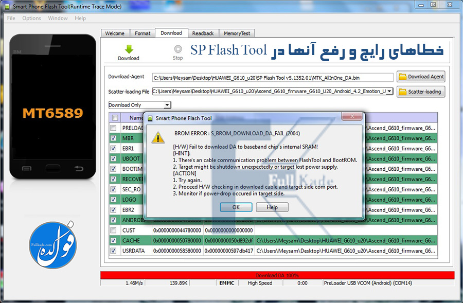Click the warning triangle in the BROM error dialog
This screenshot has height=303, width=463.
[x=158, y=137]
